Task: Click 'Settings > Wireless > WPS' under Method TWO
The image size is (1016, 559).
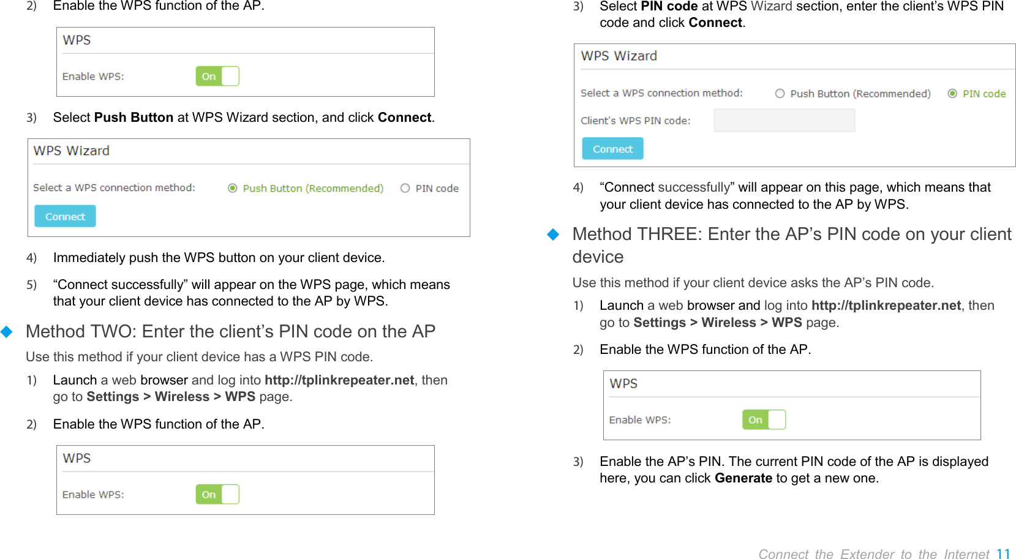Action: point(171,397)
